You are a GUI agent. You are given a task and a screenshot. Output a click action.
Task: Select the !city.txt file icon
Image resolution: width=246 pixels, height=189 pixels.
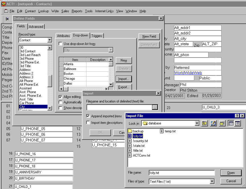tap(130, 136)
